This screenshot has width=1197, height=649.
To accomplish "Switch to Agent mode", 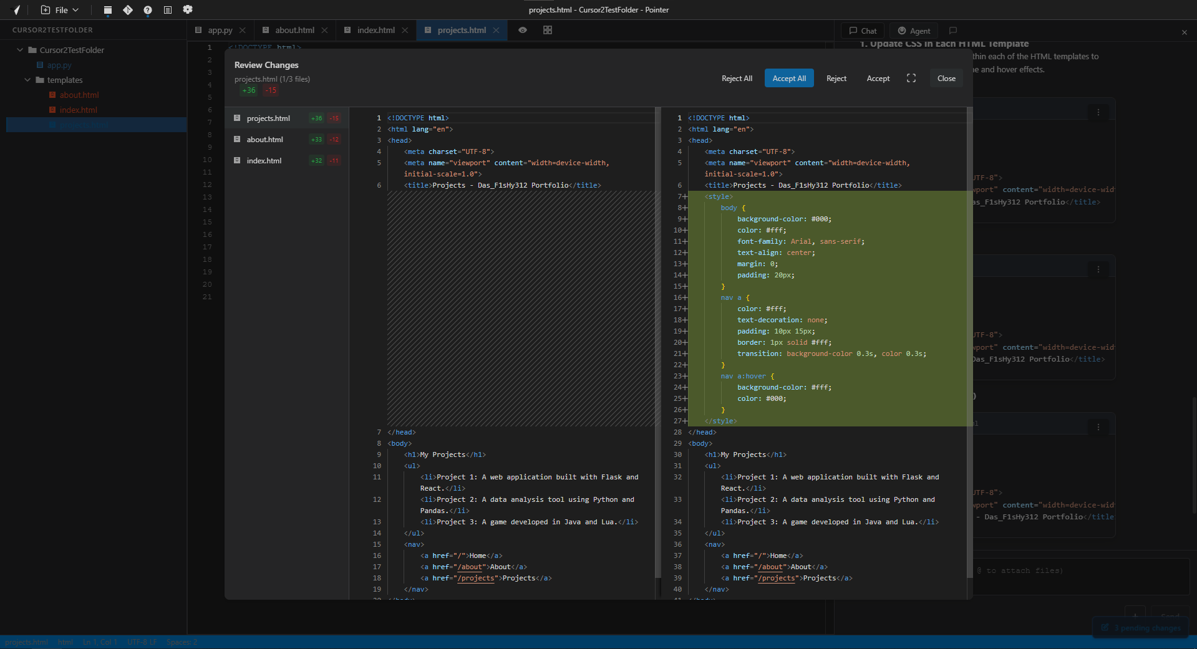I will pyautogui.click(x=913, y=31).
